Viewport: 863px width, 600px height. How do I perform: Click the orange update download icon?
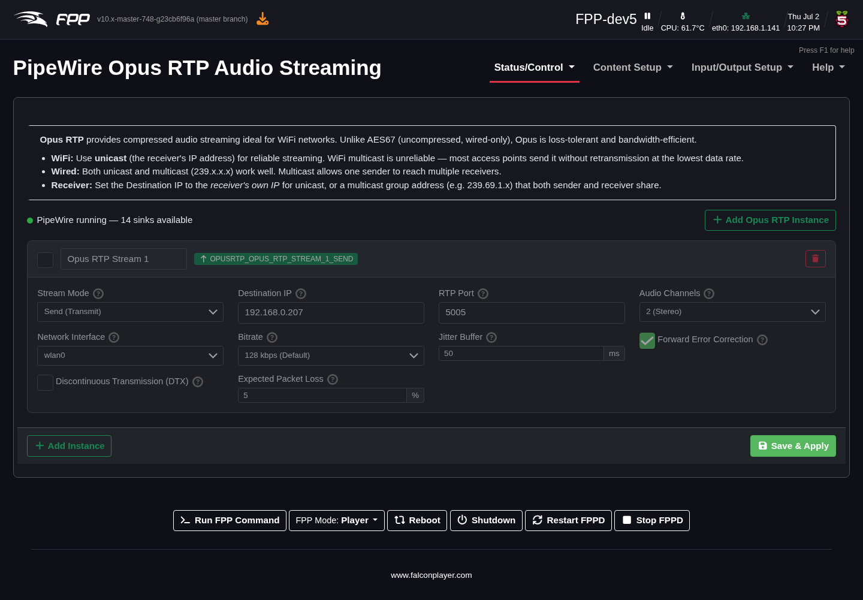[x=262, y=19]
